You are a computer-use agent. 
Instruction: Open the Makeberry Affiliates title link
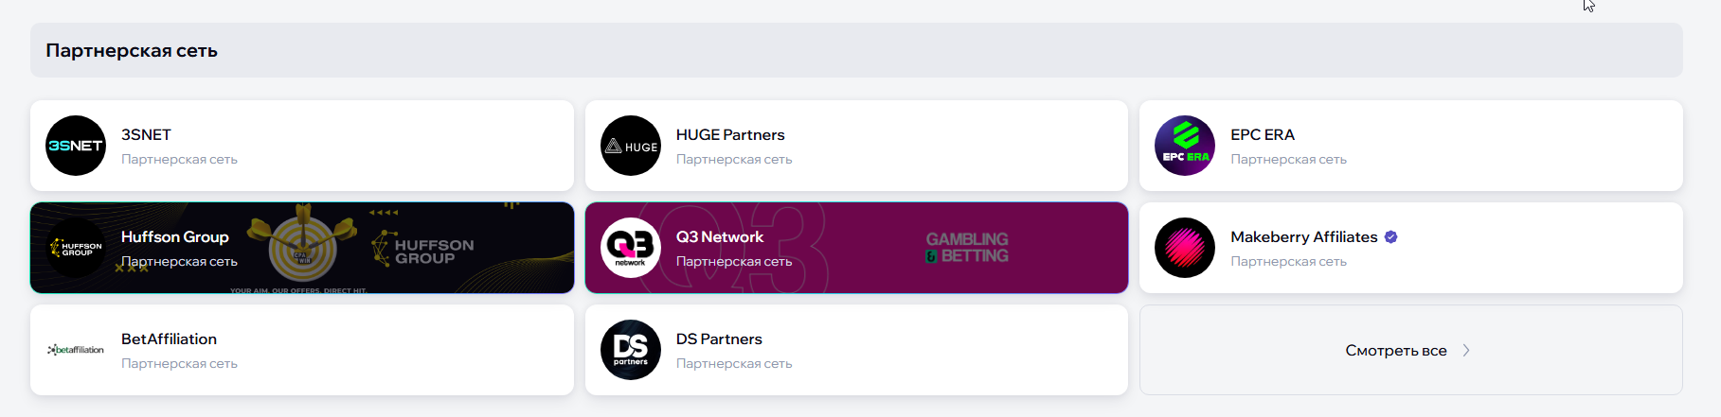(1303, 237)
